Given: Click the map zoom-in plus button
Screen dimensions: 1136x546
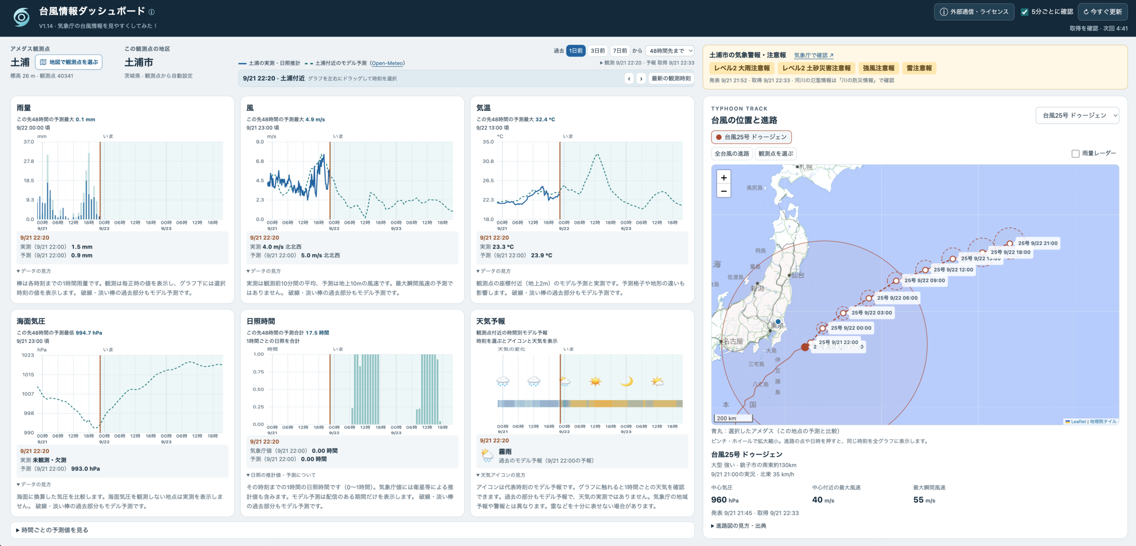Looking at the screenshot, I should [724, 178].
